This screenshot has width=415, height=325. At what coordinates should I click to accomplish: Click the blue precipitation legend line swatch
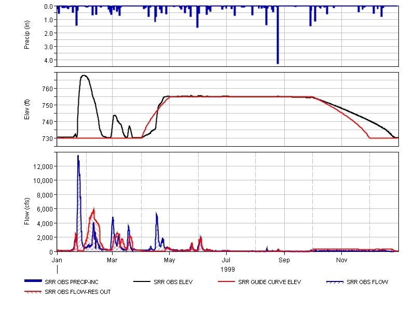click(x=33, y=281)
